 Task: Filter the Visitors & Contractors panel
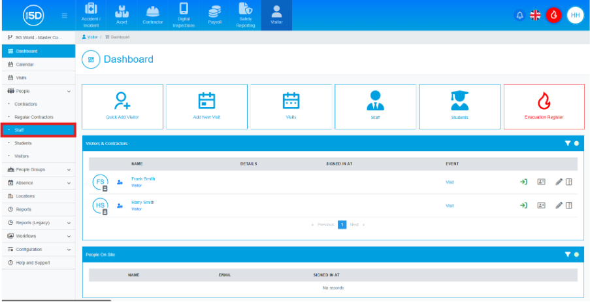568,143
